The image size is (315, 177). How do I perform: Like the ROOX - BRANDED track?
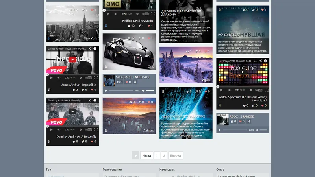pos(242,121)
